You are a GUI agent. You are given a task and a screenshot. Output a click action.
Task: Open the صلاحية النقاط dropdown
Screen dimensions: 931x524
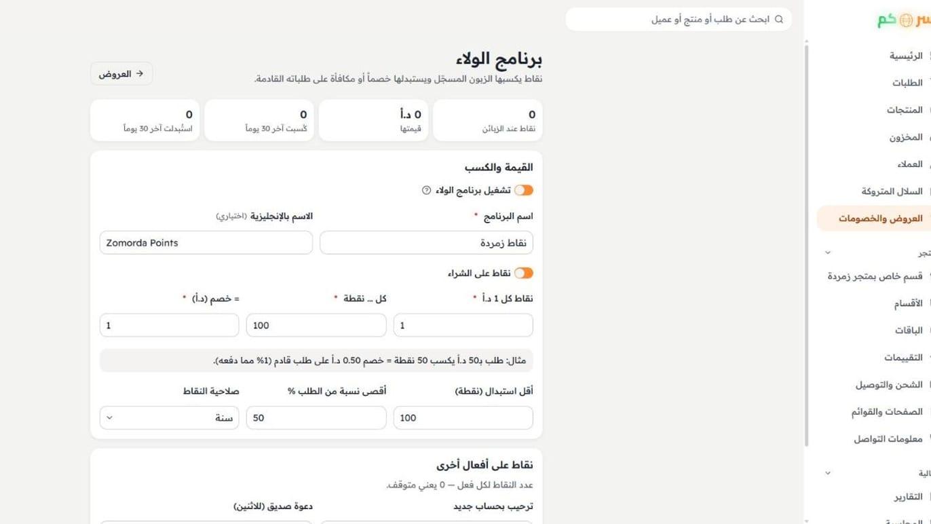170,418
